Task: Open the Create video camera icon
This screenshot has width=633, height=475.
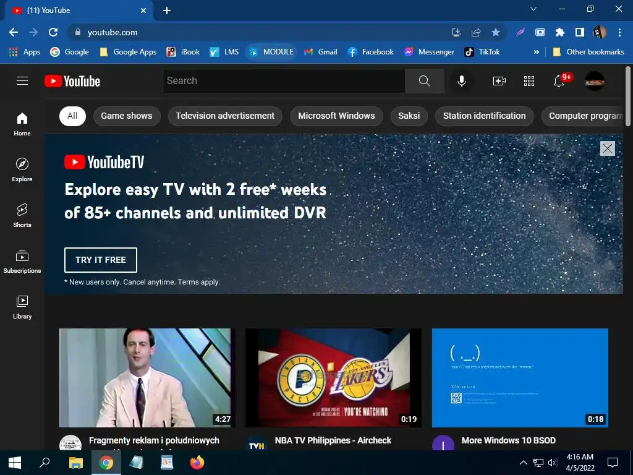Action: tap(499, 81)
